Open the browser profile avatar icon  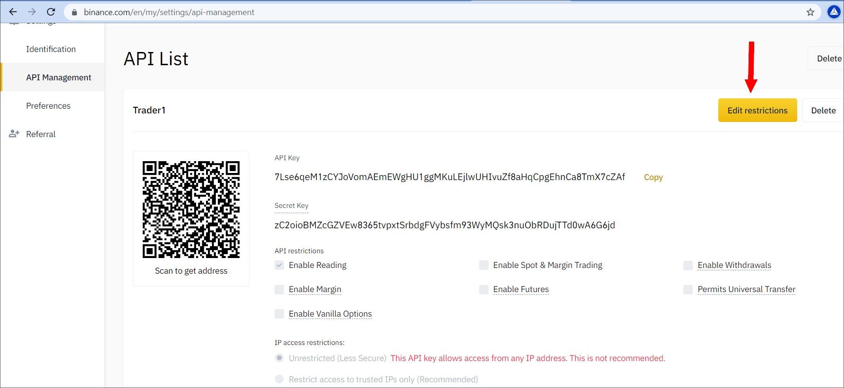click(834, 12)
